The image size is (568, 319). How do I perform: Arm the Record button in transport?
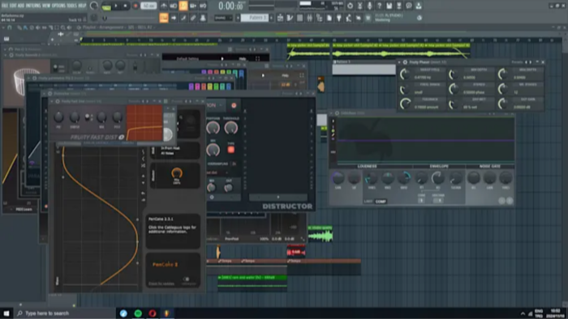click(x=136, y=6)
